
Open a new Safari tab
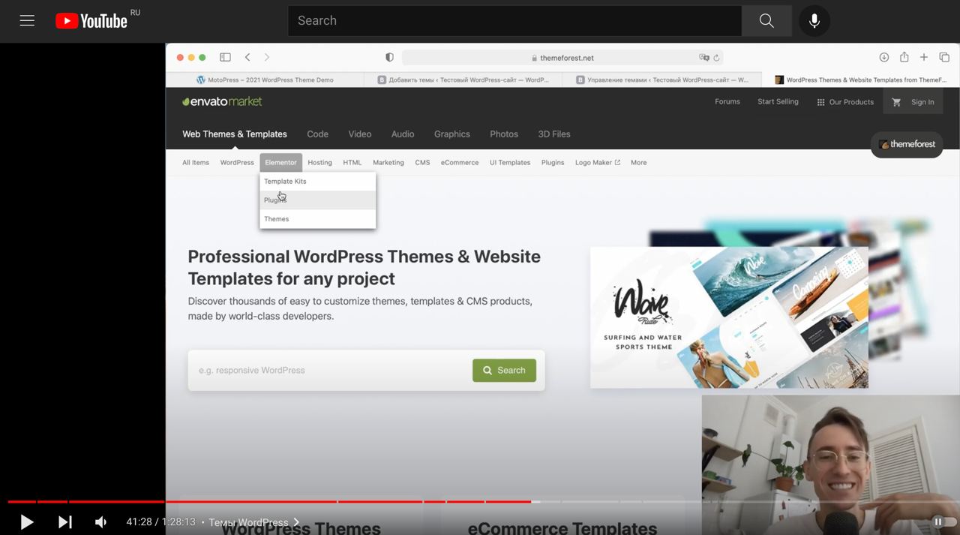924,57
